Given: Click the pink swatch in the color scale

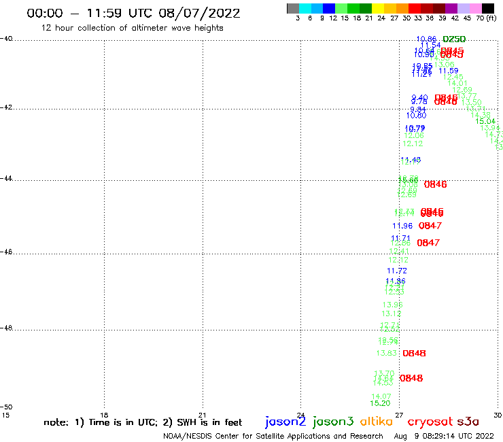Looking at the screenshot, I should pyautogui.click(x=475, y=8).
